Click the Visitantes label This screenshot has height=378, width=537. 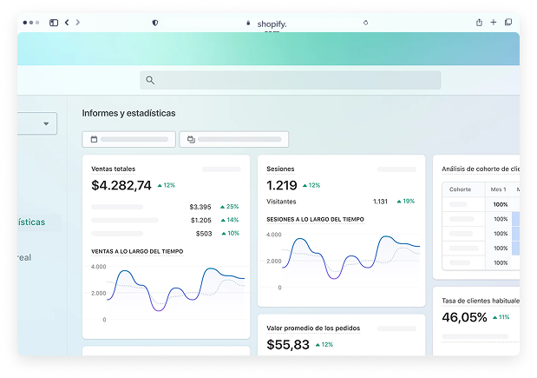coord(281,202)
